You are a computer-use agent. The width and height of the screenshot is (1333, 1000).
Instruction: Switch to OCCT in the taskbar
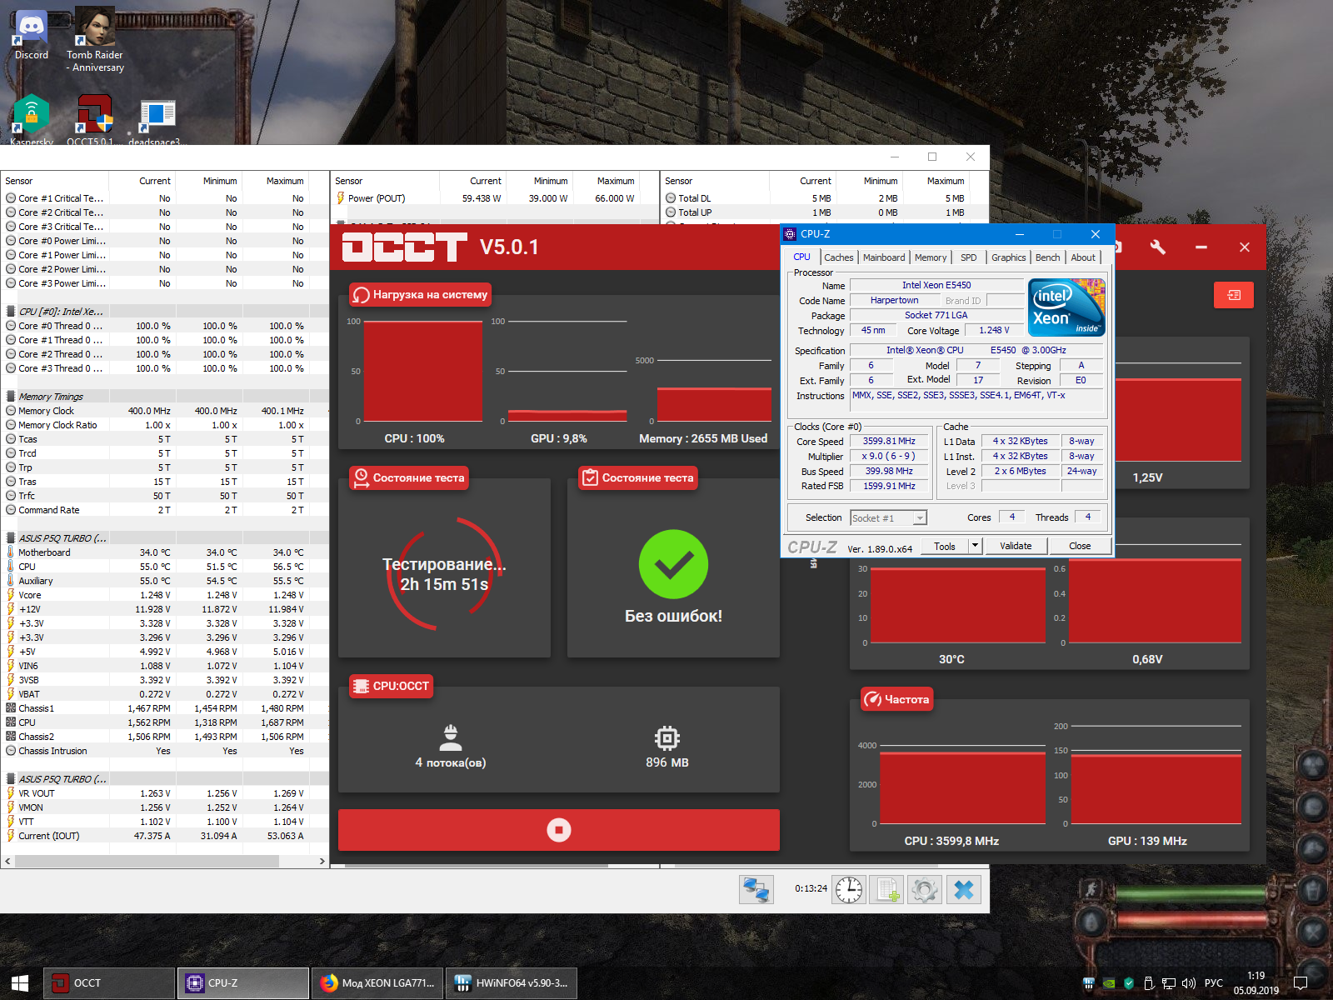[109, 983]
